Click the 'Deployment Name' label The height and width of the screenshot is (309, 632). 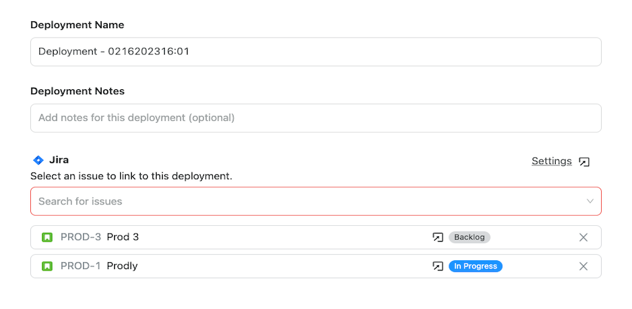pos(78,25)
